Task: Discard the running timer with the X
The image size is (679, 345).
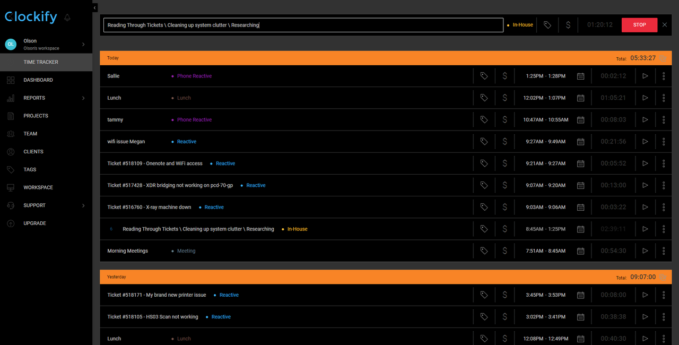Action: (664, 24)
